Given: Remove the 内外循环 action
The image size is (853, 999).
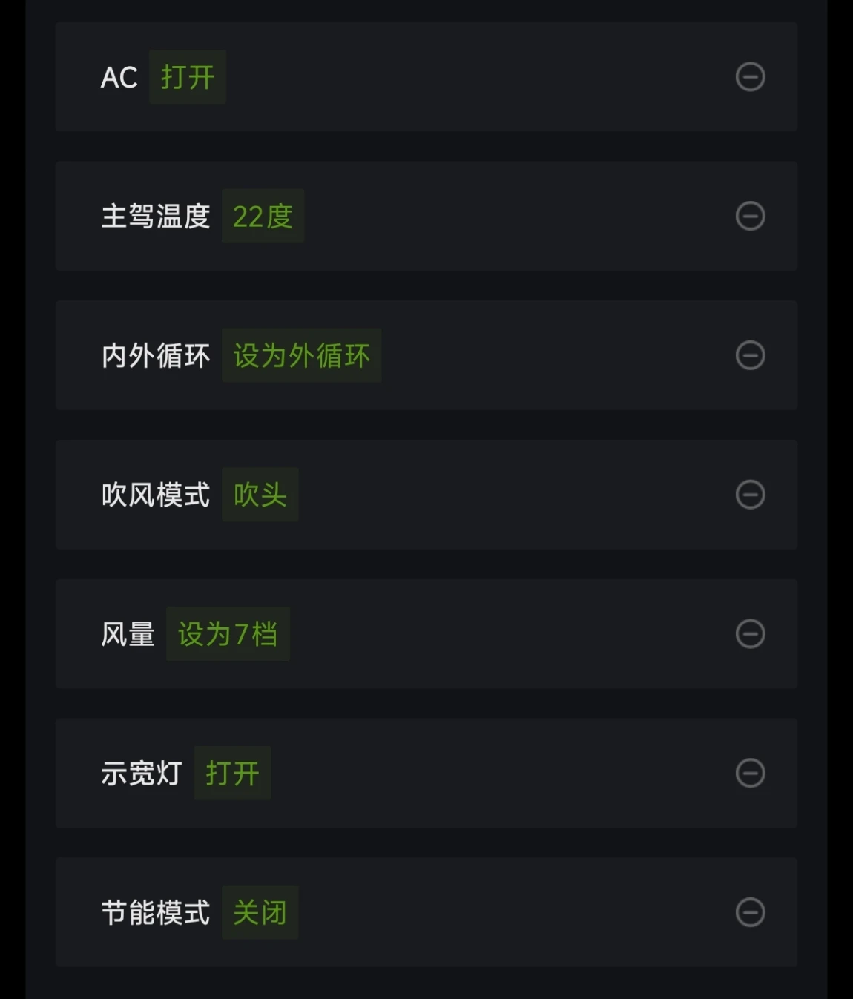Looking at the screenshot, I should tap(750, 355).
